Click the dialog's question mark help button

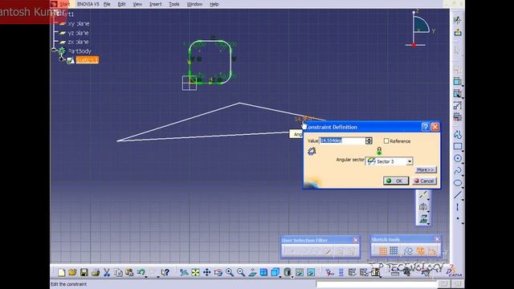[425, 127]
